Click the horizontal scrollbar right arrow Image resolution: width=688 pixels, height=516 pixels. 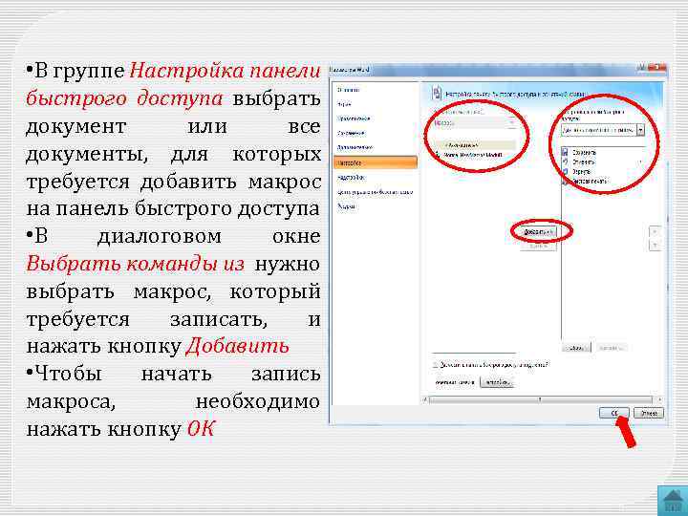click(659, 399)
